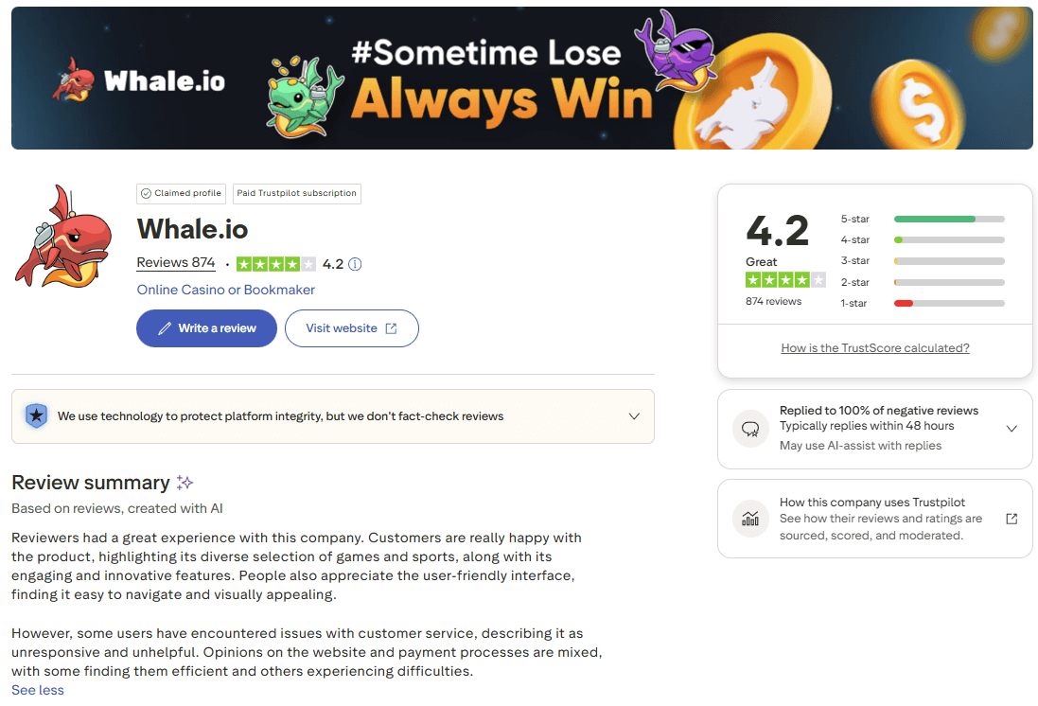Screen dimensions: 1038x706
Task: Open the Online Casino or Bookmaker category
Action: click(x=226, y=290)
